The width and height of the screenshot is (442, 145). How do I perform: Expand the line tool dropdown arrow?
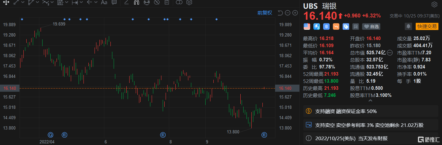point(23,3)
